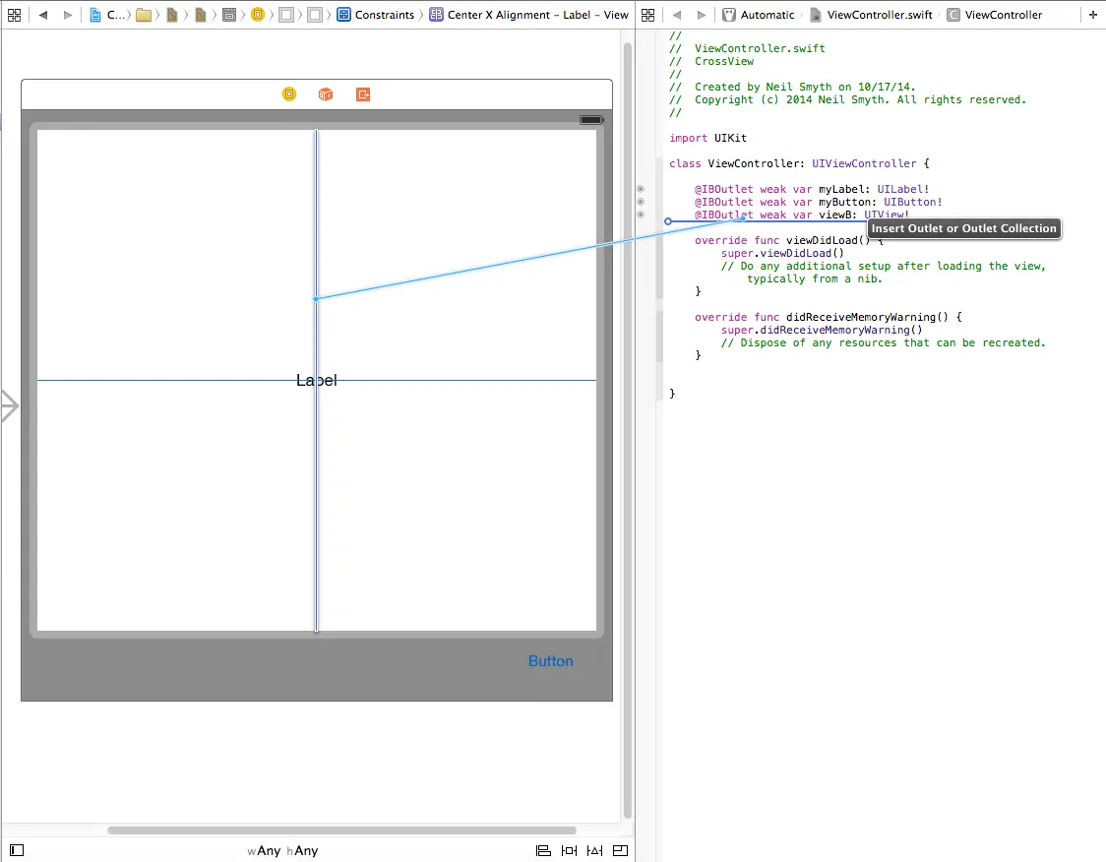Open related items grid in assistant editor

point(648,15)
